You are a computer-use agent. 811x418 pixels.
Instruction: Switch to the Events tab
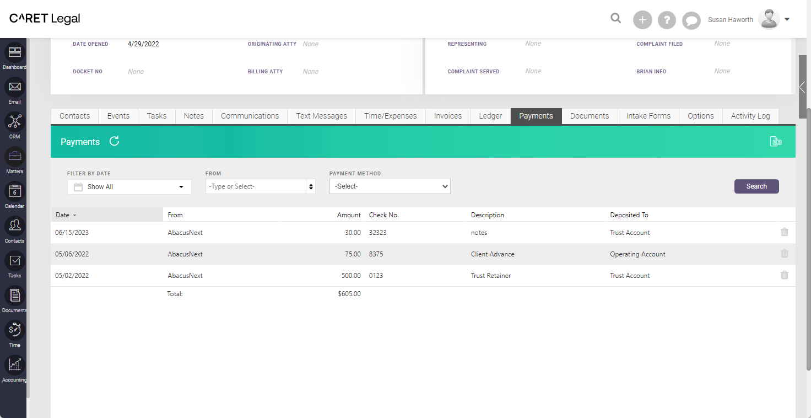click(x=118, y=116)
